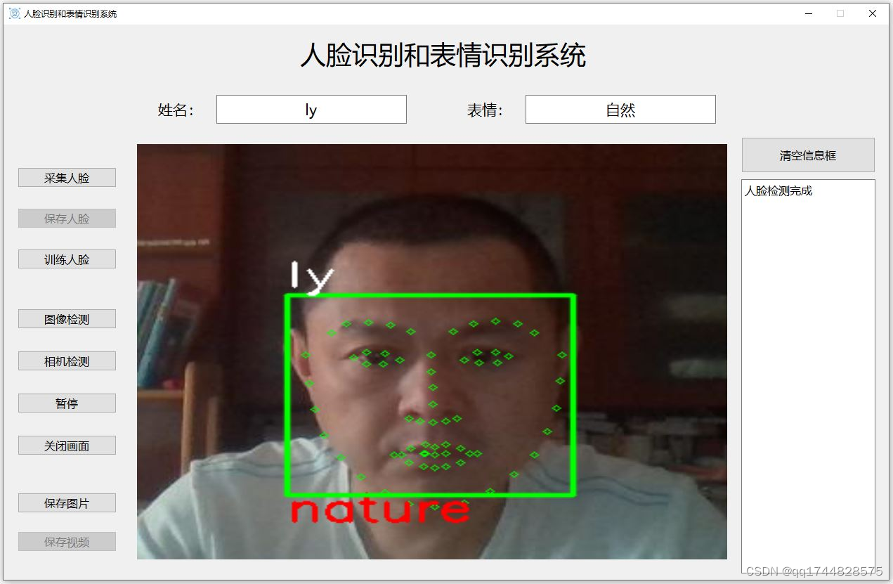893x584 pixels.
Task: Click 关闭画面 to close the camera view
Action: pos(67,445)
